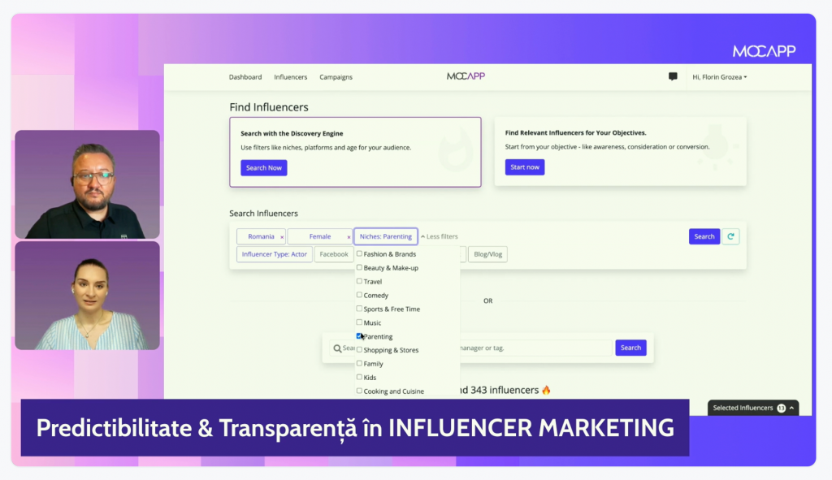Tick the Kids checkbox
Image resolution: width=832 pixels, height=480 pixels.
(x=359, y=377)
